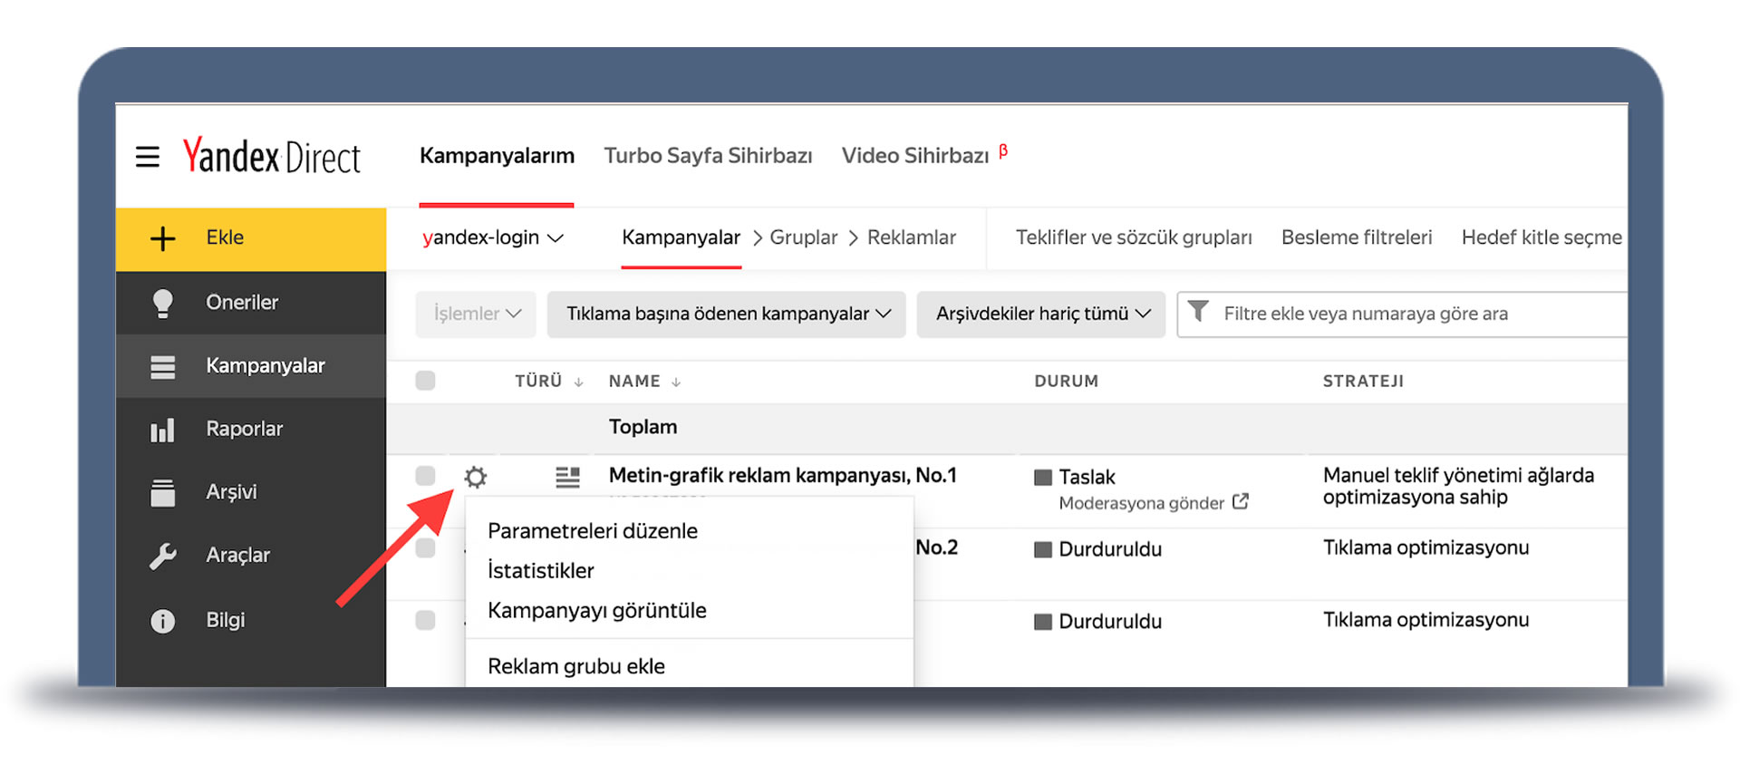Screen dimensions: 1740x784
Task: Click the Arşivi archive box icon
Action: [163, 493]
